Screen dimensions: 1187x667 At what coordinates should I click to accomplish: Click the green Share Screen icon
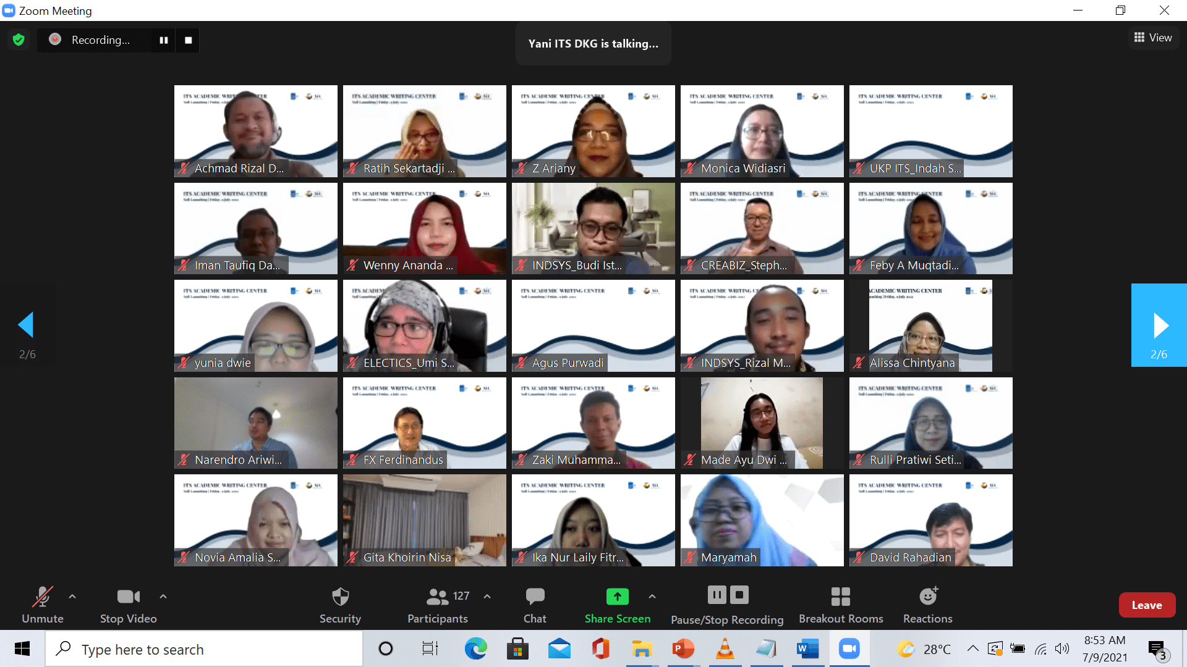click(x=617, y=597)
